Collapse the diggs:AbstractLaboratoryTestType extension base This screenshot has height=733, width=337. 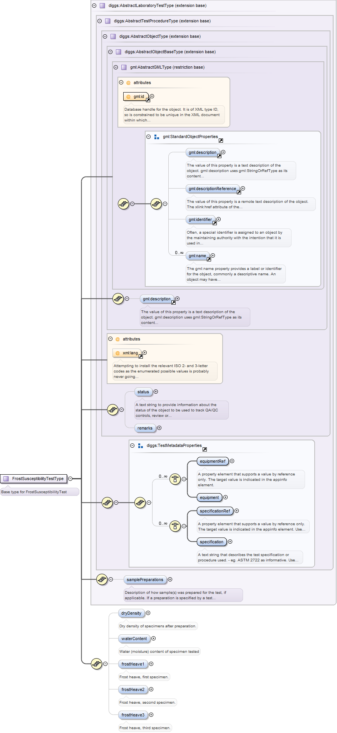pyautogui.click(x=94, y=6)
